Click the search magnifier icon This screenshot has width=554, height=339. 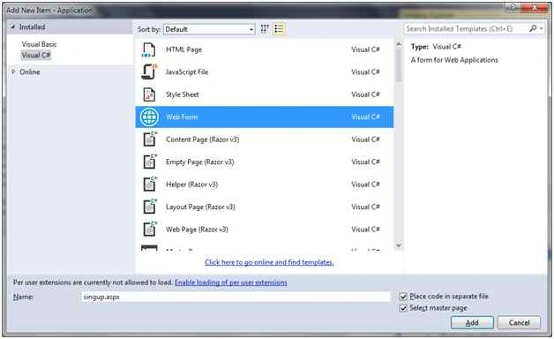(533, 28)
